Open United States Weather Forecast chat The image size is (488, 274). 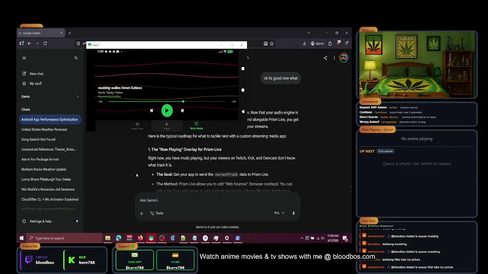point(44,129)
